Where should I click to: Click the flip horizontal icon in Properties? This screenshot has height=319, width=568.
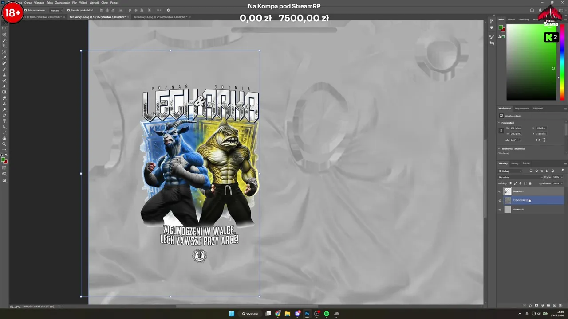click(x=538, y=140)
